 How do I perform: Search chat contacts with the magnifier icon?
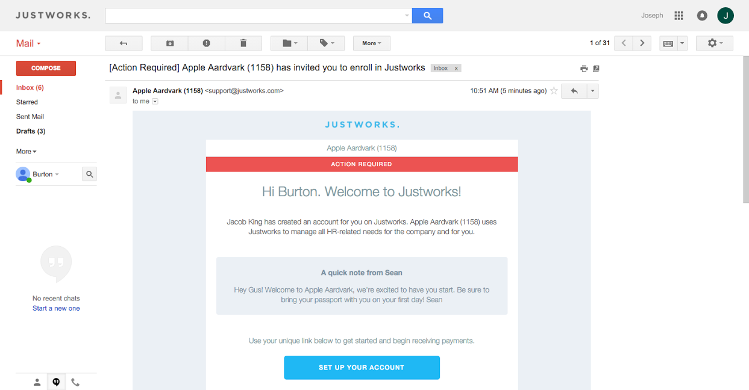89,175
